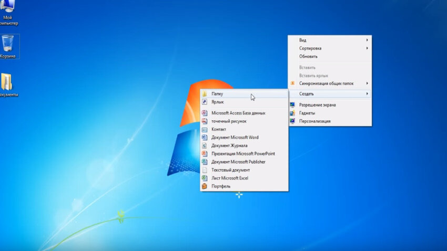Expand the Синхронизация общих папок submenu arrow
The height and width of the screenshot is (251, 447).
pos(367,83)
